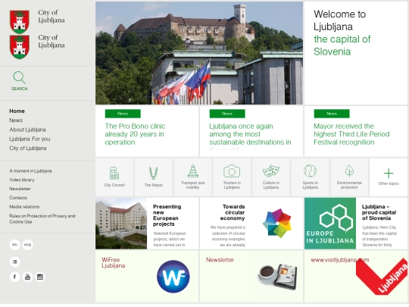Click the circular economy colorful flower logo
The height and width of the screenshot is (307, 409).
click(277, 223)
